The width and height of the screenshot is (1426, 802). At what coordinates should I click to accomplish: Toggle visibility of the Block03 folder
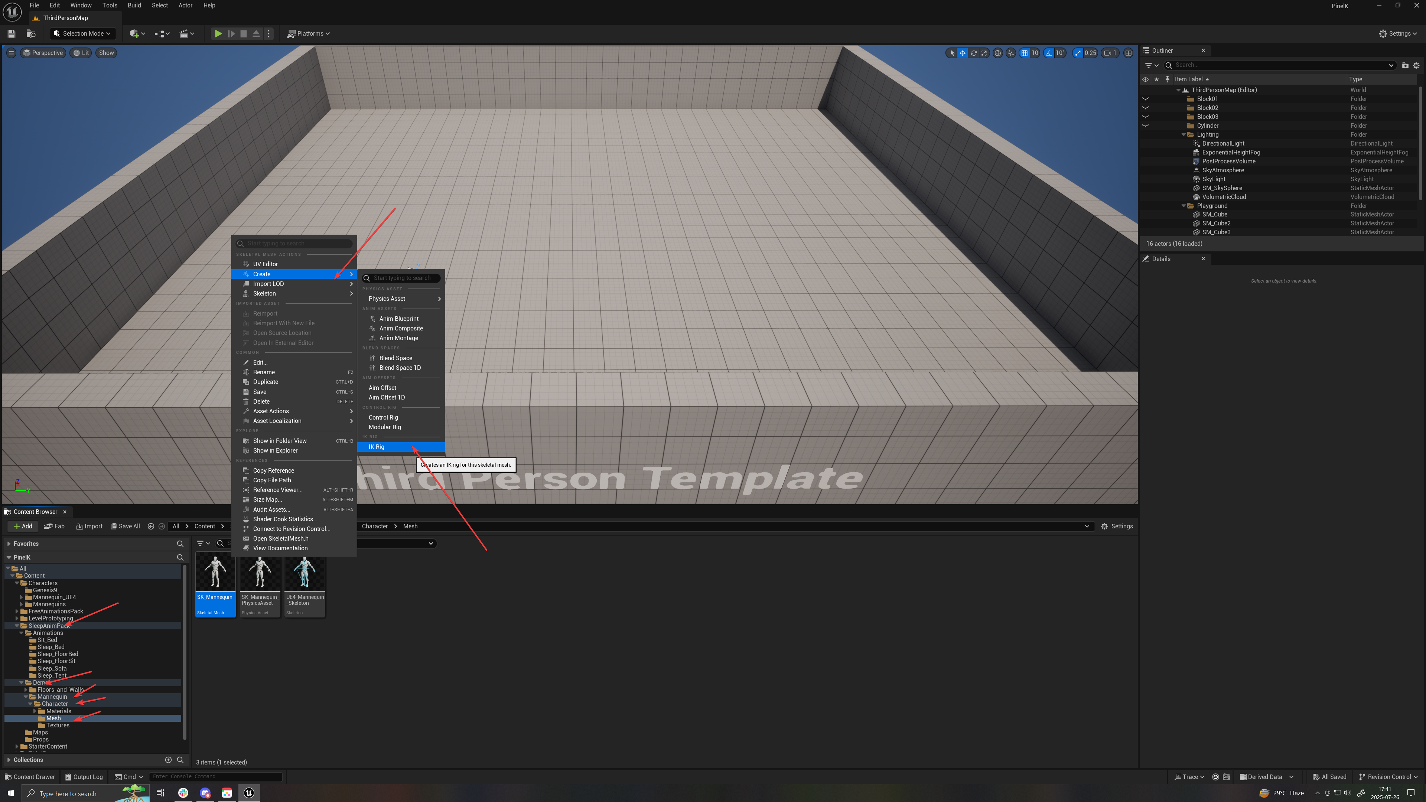[x=1145, y=117]
